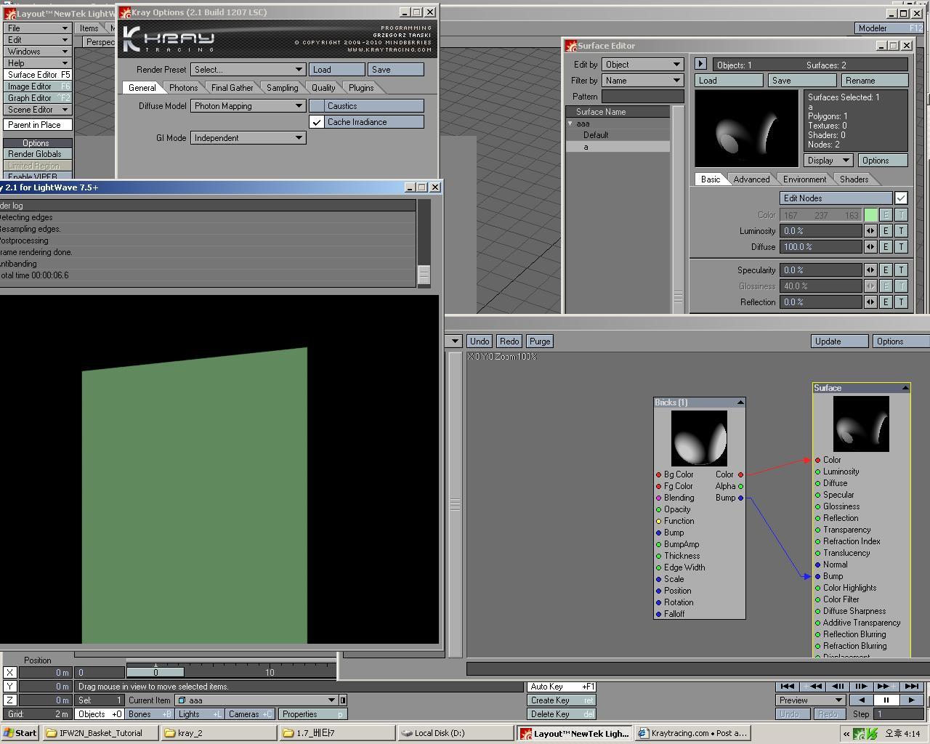Expand the Render Preset dropdown

248,70
